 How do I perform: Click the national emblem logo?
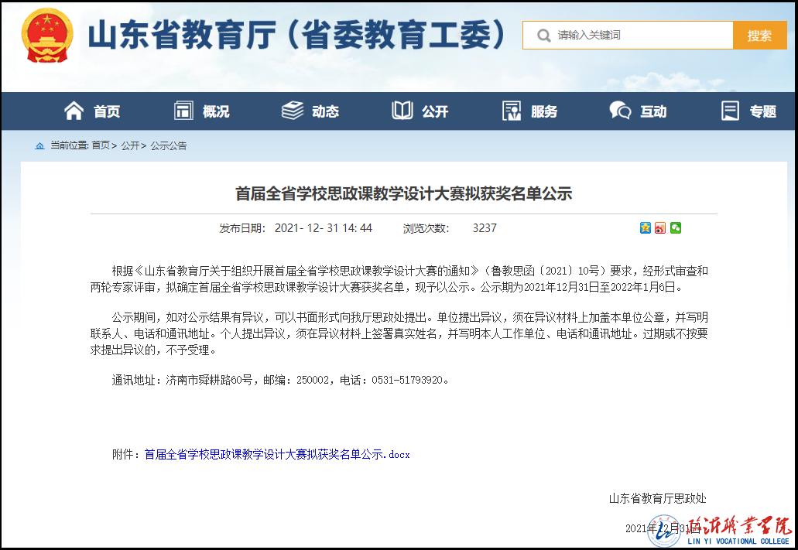(47, 36)
